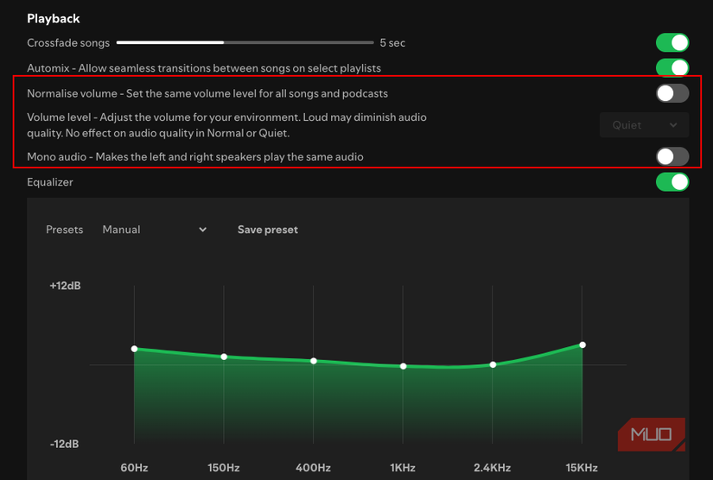Viewport: 713px width, 480px height.
Task: Select the 2.4KHz equalizer handle
Action: tap(493, 364)
